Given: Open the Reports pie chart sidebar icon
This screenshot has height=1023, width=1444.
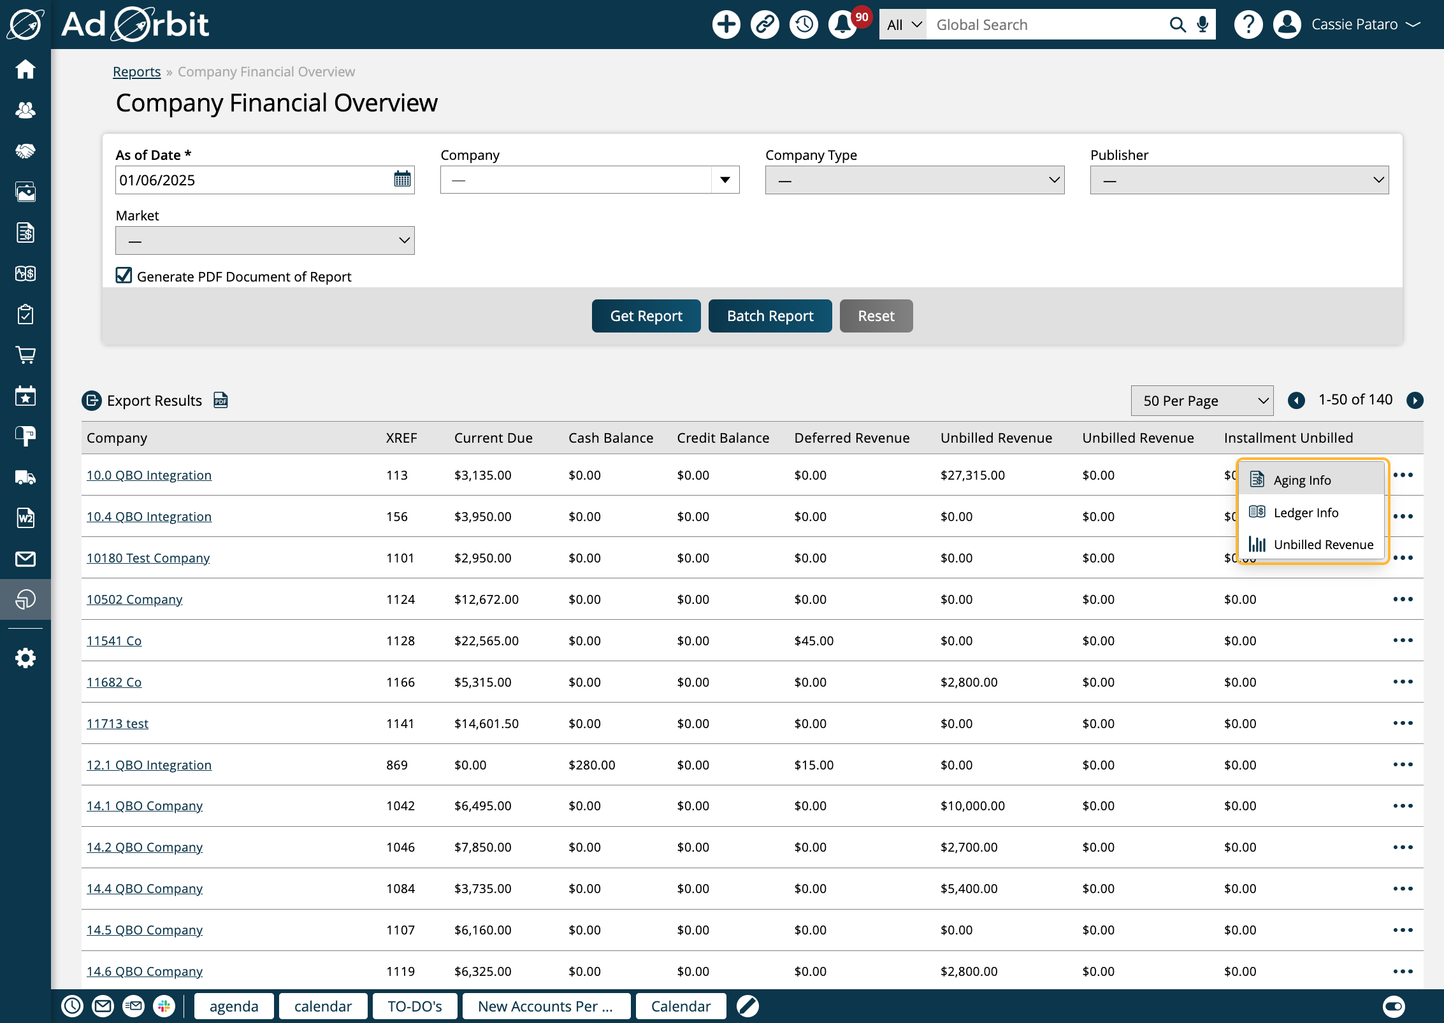Looking at the screenshot, I should (x=25, y=599).
